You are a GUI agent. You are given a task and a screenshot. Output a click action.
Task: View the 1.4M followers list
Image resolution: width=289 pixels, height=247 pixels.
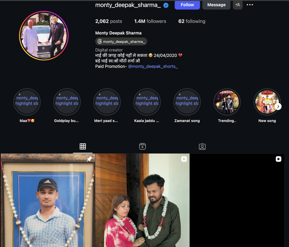[x=150, y=21]
